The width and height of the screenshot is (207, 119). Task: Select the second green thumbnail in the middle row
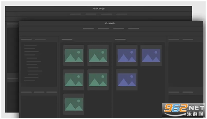click(x=98, y=80)
